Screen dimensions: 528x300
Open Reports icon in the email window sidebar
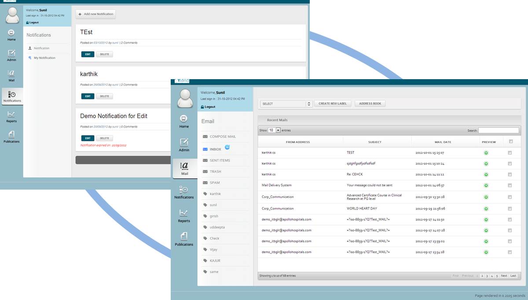coord(184,213)
